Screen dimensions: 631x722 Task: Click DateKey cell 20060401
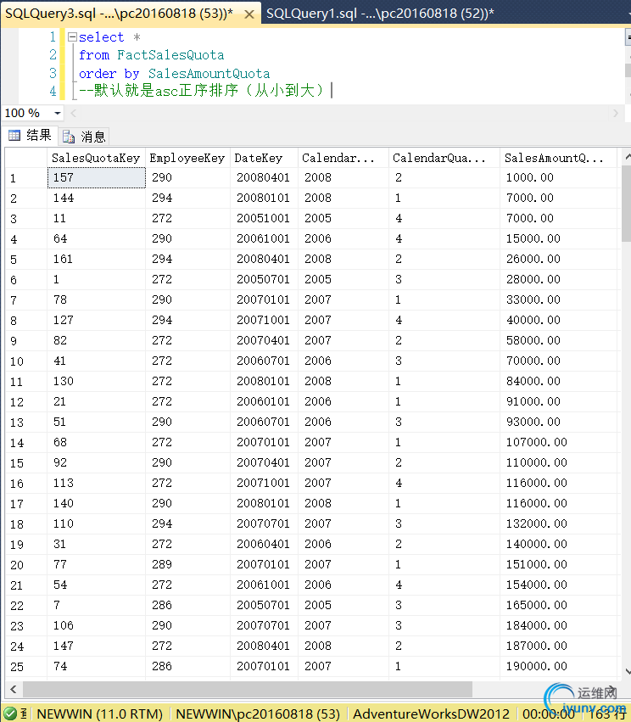click(264, 544)
